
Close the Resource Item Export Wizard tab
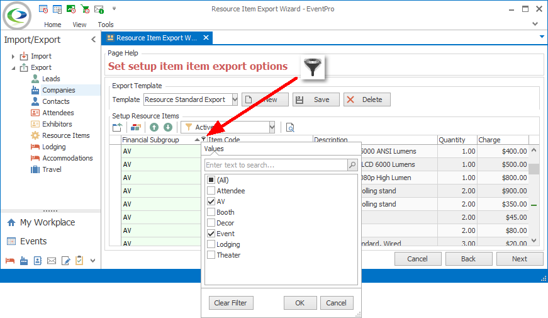click(x=206, y=37)
